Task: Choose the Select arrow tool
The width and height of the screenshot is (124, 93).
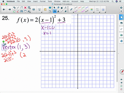Action: [55, 8]
